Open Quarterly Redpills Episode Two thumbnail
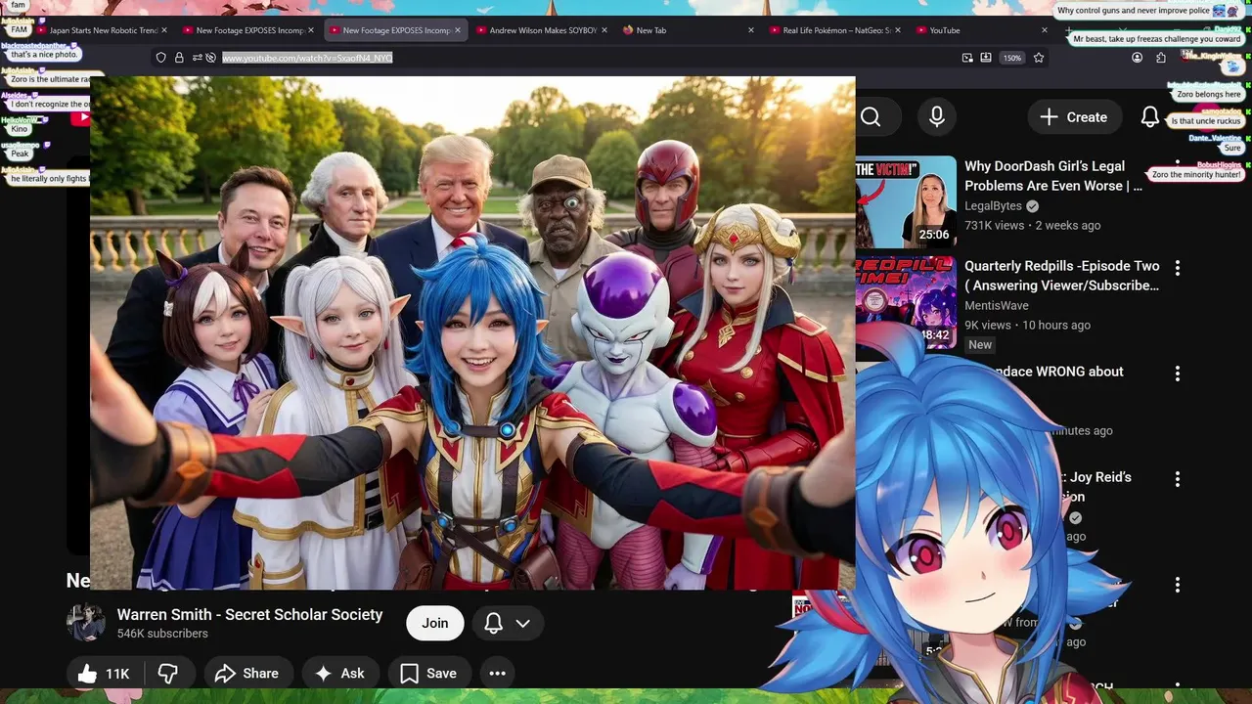 pyautogui.click(x=906, y=303)
